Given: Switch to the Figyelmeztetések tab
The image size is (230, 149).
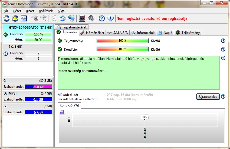Looking at the screenshot, I should (x=72, y=27).
